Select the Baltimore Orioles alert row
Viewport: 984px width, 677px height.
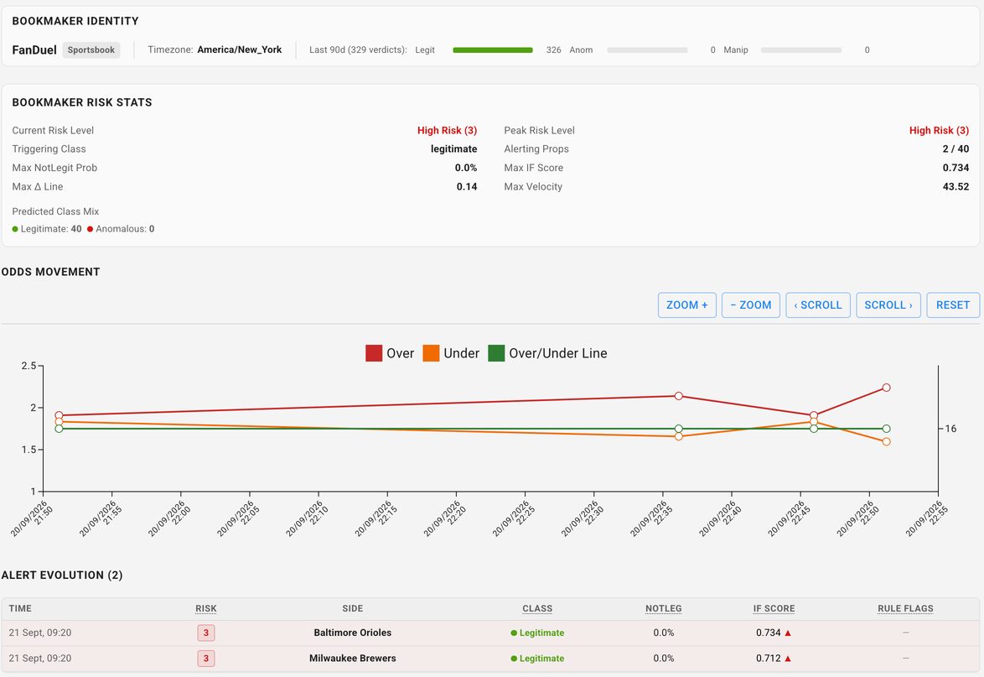click(490, 633)
